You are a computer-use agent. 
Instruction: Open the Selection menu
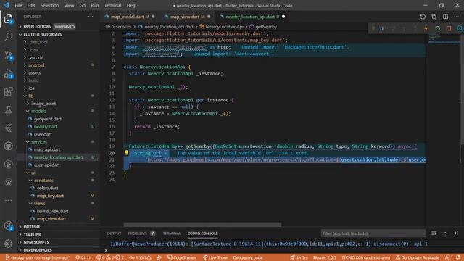pyautogui.click(x=49, y=5)
